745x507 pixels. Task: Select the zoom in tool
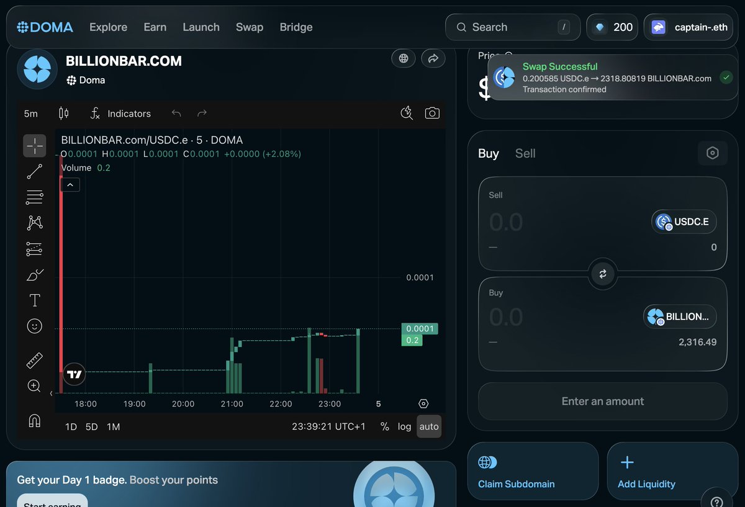click(35, 386)
